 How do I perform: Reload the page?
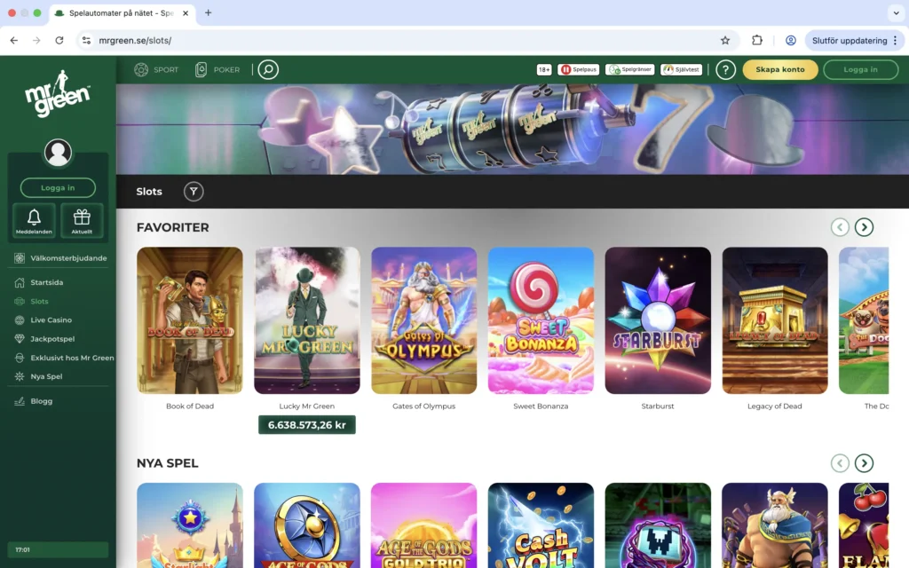click(x=59, y=41)
